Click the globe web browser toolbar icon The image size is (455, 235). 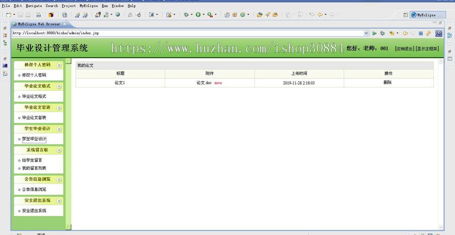click(117, 15)
